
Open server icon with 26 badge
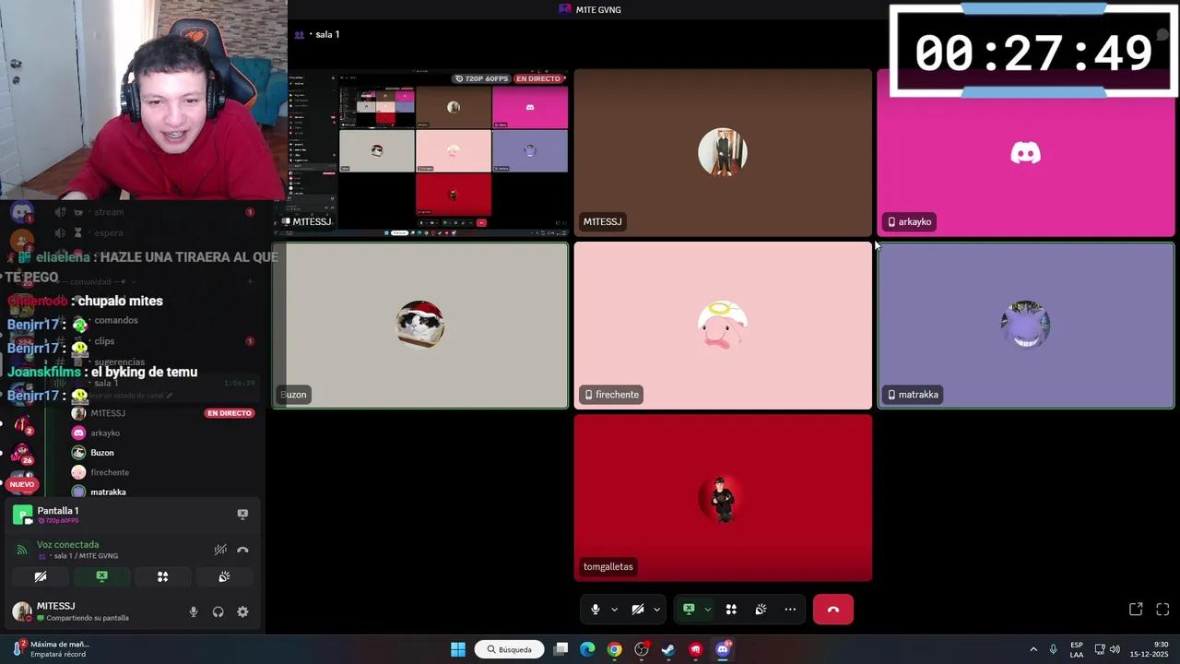22,454
